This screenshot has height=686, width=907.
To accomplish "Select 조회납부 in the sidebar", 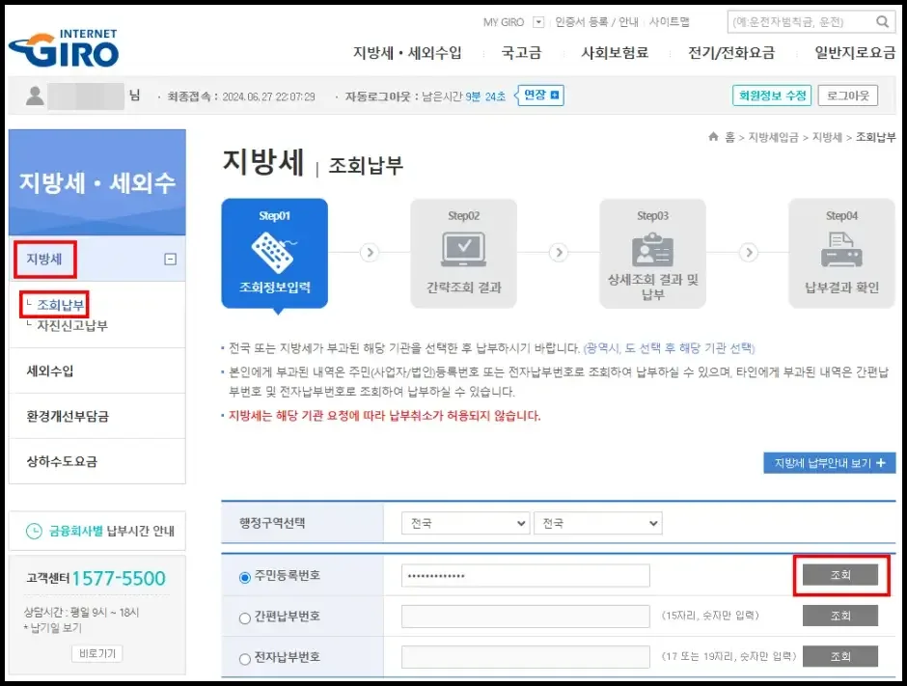I will (x=60, y=305).
